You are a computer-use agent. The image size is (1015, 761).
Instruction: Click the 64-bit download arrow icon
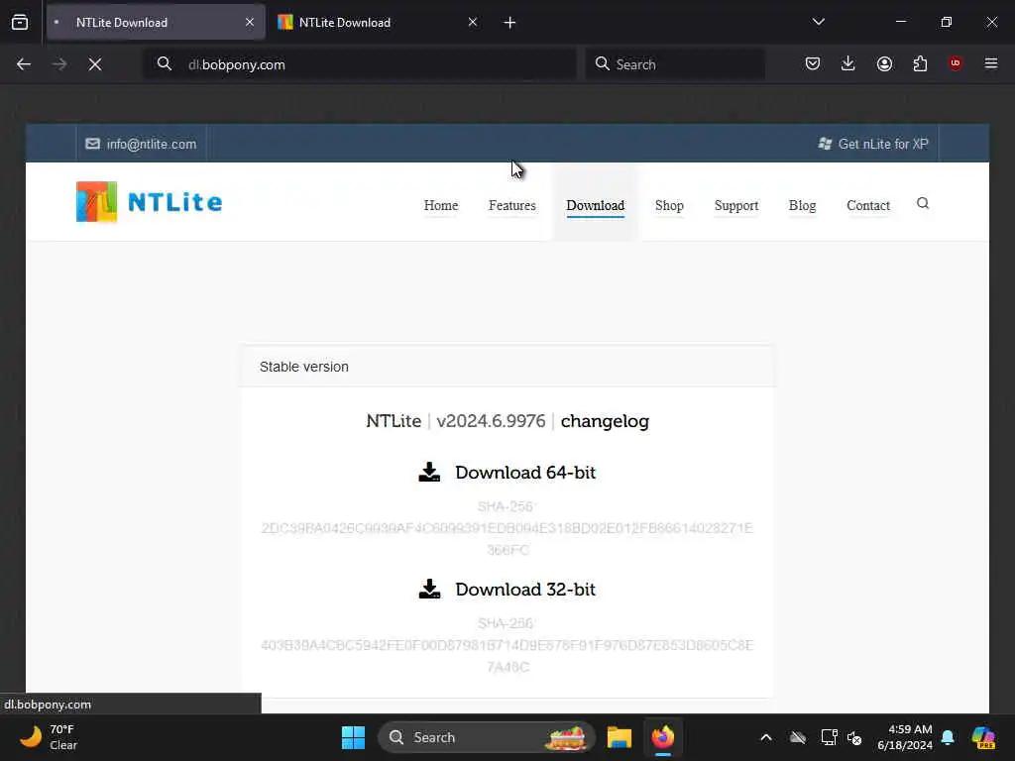tap(429, 472)
